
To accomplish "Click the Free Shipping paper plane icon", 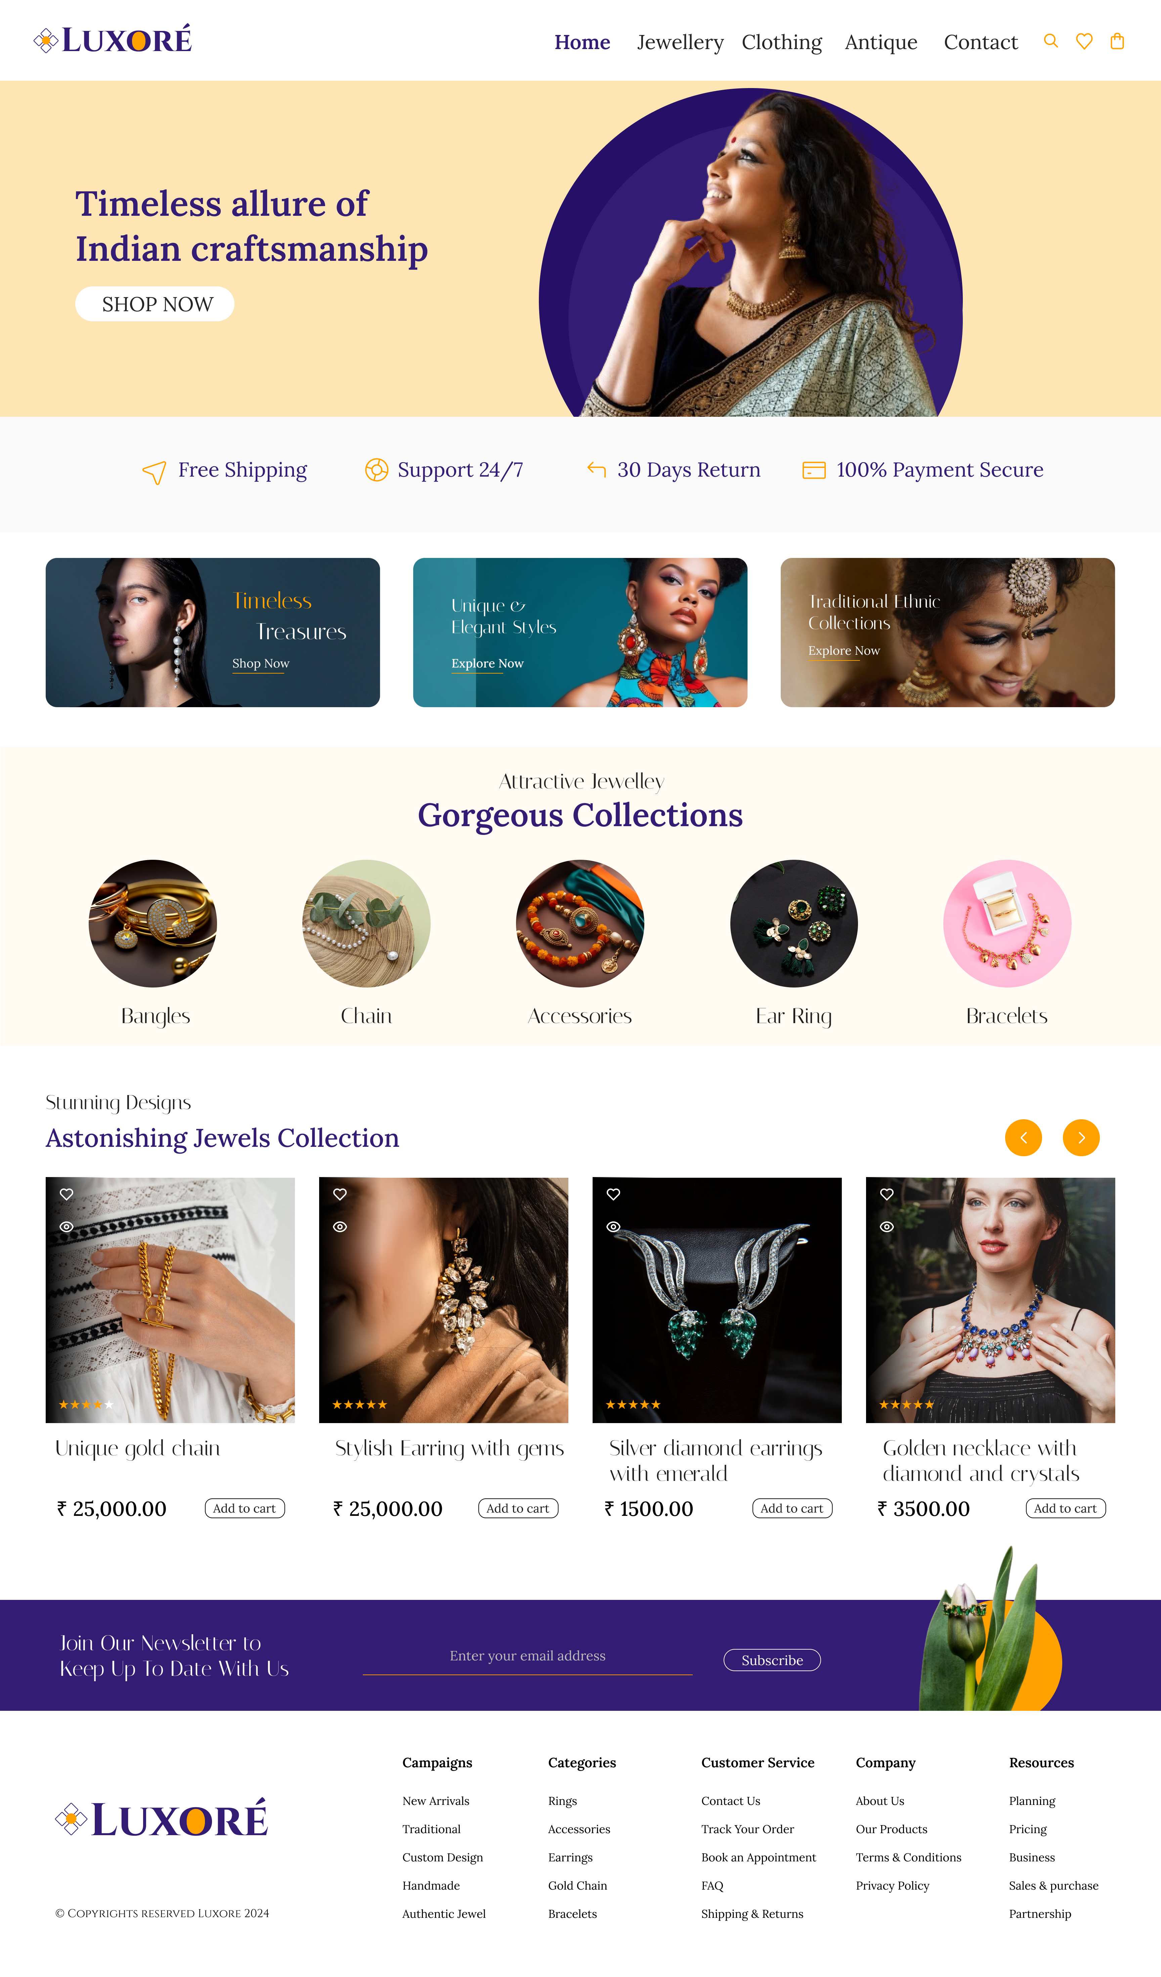I will click(154, 472).
